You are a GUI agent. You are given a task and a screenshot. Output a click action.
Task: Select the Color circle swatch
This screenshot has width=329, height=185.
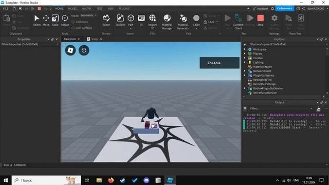196,18
